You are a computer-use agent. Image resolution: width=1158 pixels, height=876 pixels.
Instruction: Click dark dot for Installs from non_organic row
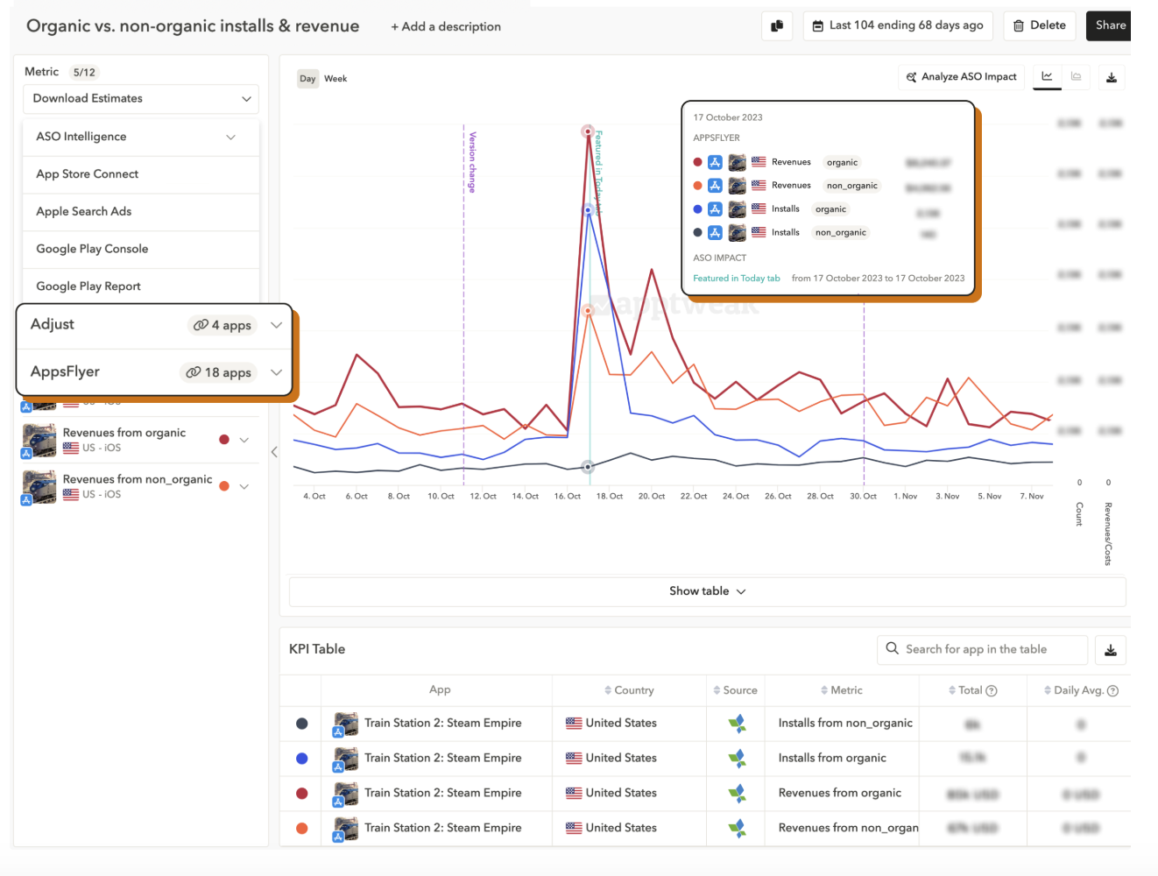[x=302, y=724]
